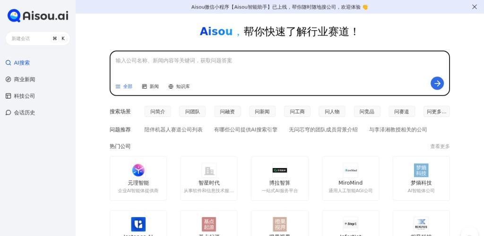The height and width of the screenshot is (236, 484).
Task: Click suggested question 陪伴机器人赛道公司列表
Action: point(173,129)
